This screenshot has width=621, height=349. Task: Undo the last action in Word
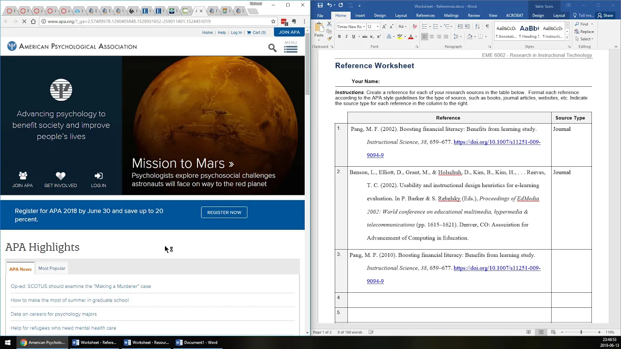point(329,5)
